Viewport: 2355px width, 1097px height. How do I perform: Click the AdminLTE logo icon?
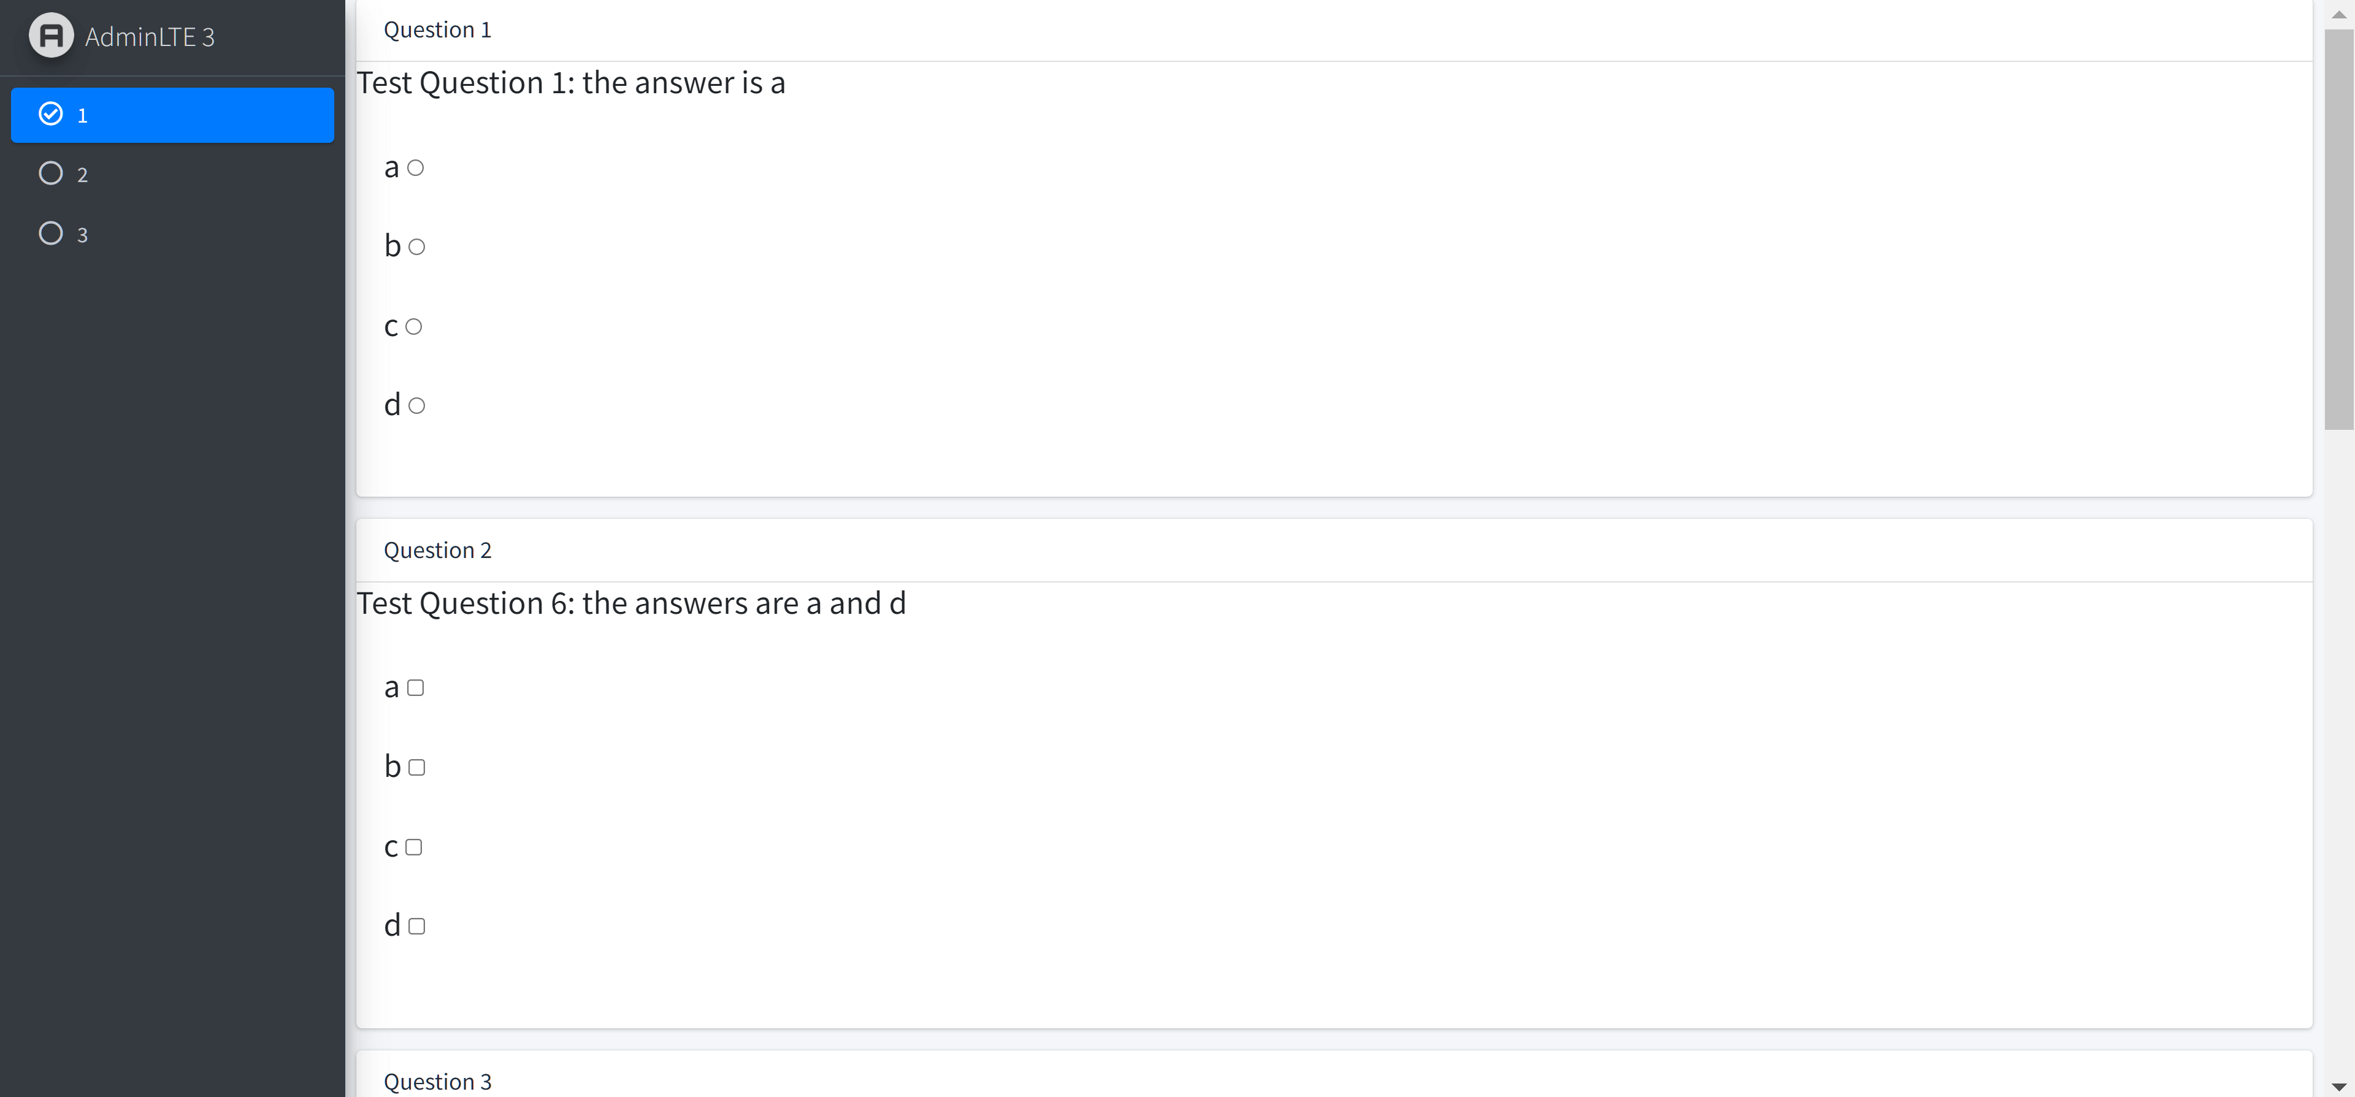tap(51, 36)
